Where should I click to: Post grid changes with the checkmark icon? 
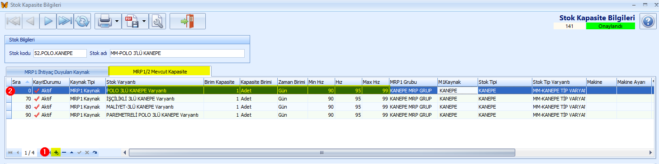point(79,153)
